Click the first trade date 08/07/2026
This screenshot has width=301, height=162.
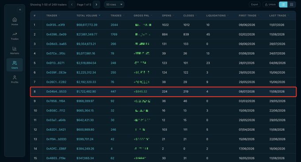pos(247,91)
